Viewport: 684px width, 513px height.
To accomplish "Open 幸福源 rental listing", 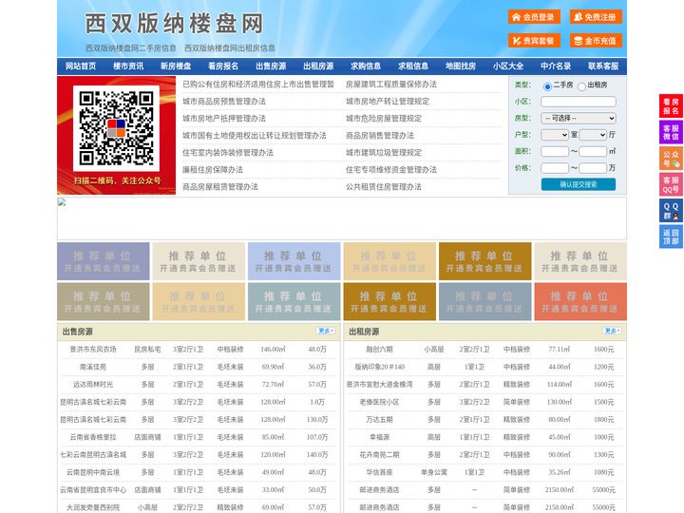I will coord(379,437).
